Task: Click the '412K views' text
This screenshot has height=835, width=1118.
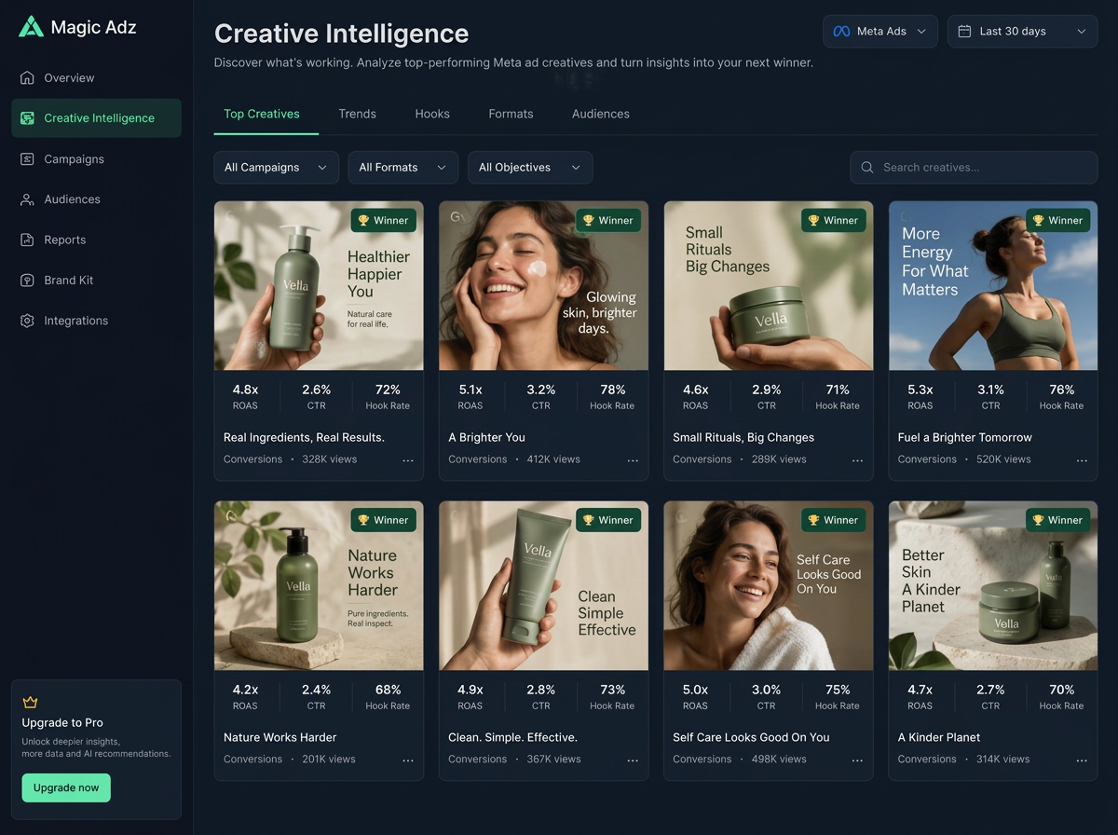Action: coord(553,459)
